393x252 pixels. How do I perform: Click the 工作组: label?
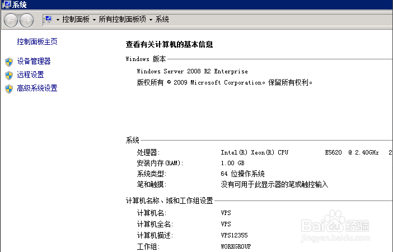tap(148, 246)
